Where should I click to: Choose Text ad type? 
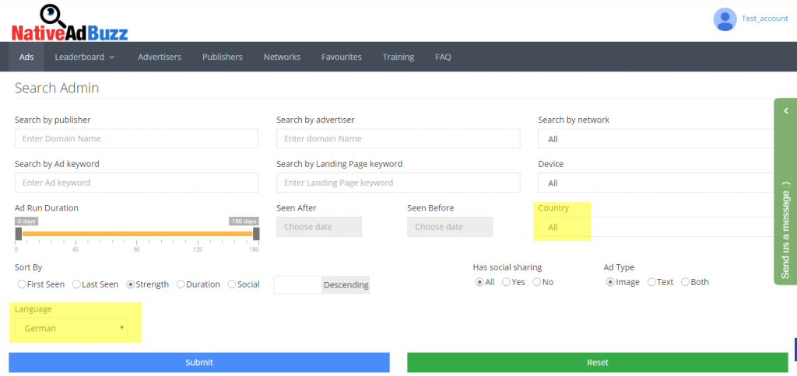point(651,282)
